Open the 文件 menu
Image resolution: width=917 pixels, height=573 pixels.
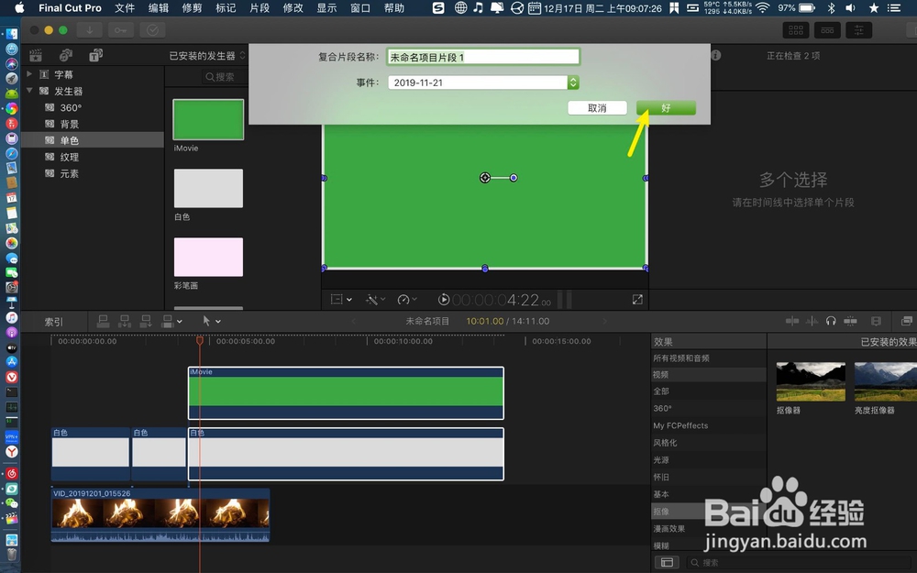125,7
